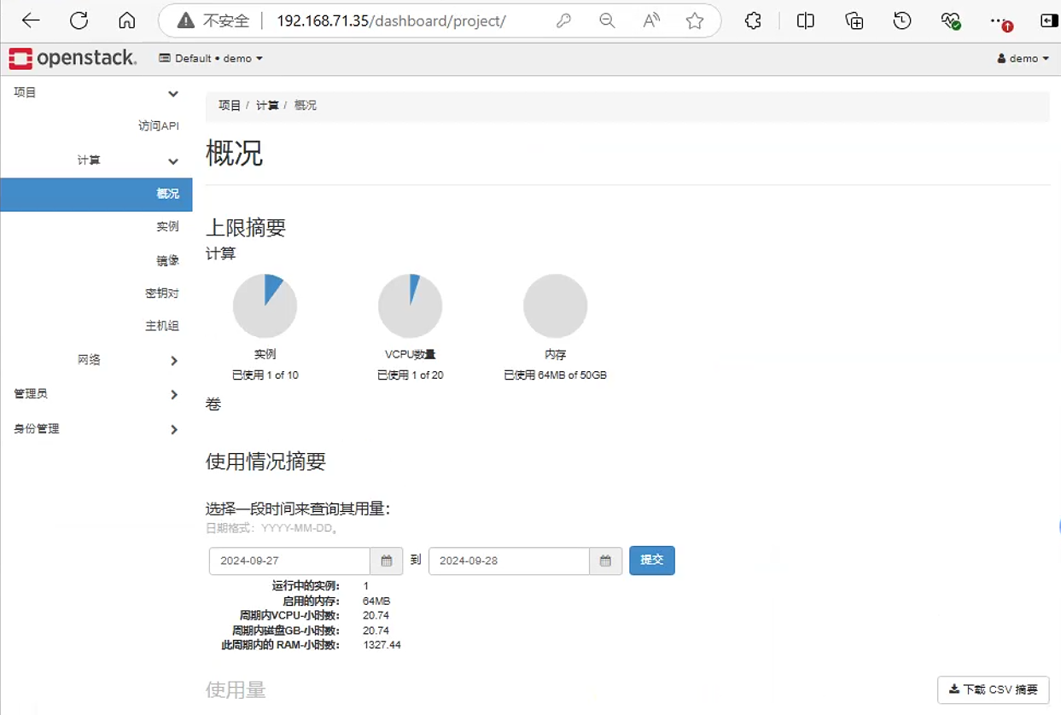Click the VCPU数量 usage pie chart

point(411,305)
